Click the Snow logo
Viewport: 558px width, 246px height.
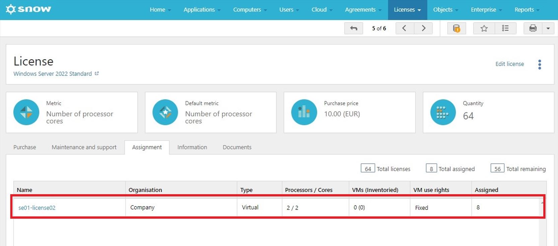tap(28, 9)
